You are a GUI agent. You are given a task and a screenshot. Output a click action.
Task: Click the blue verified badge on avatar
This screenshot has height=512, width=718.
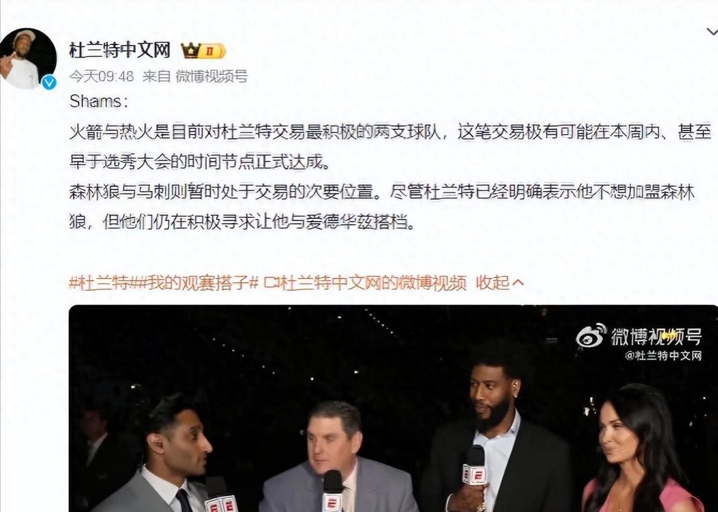click(x=49, y=82)
